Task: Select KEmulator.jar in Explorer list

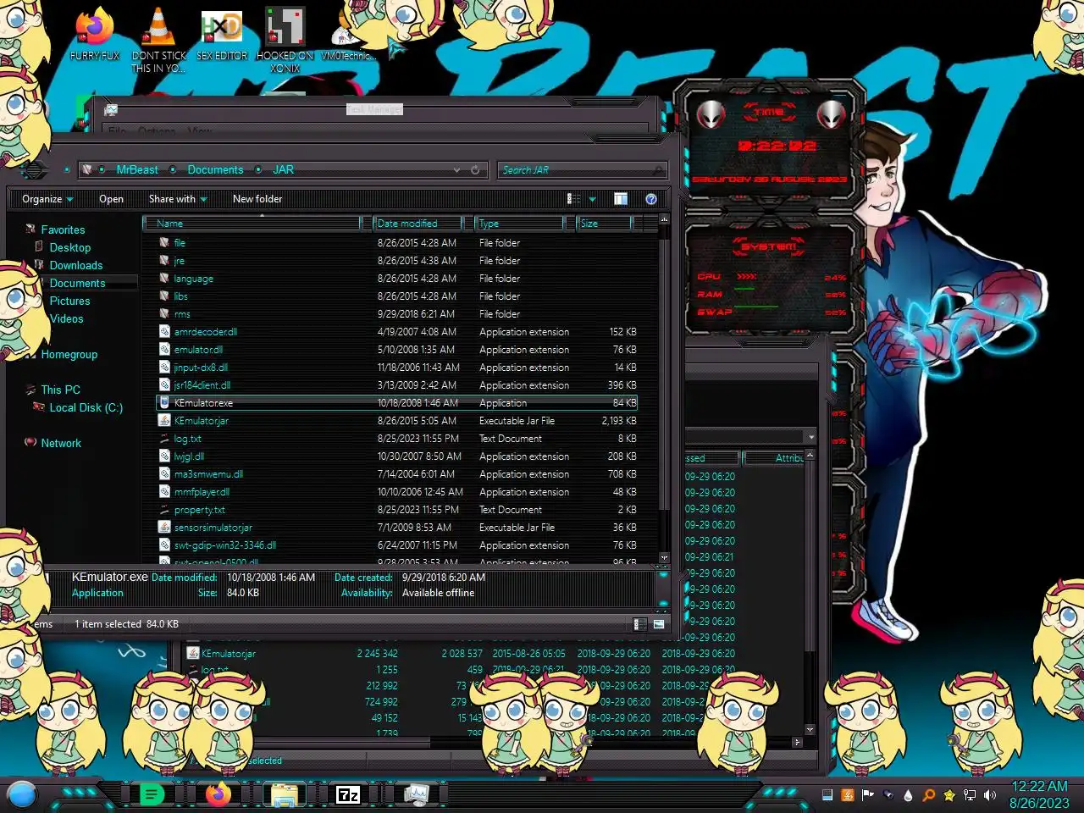Action: click(x=398, y=421)
